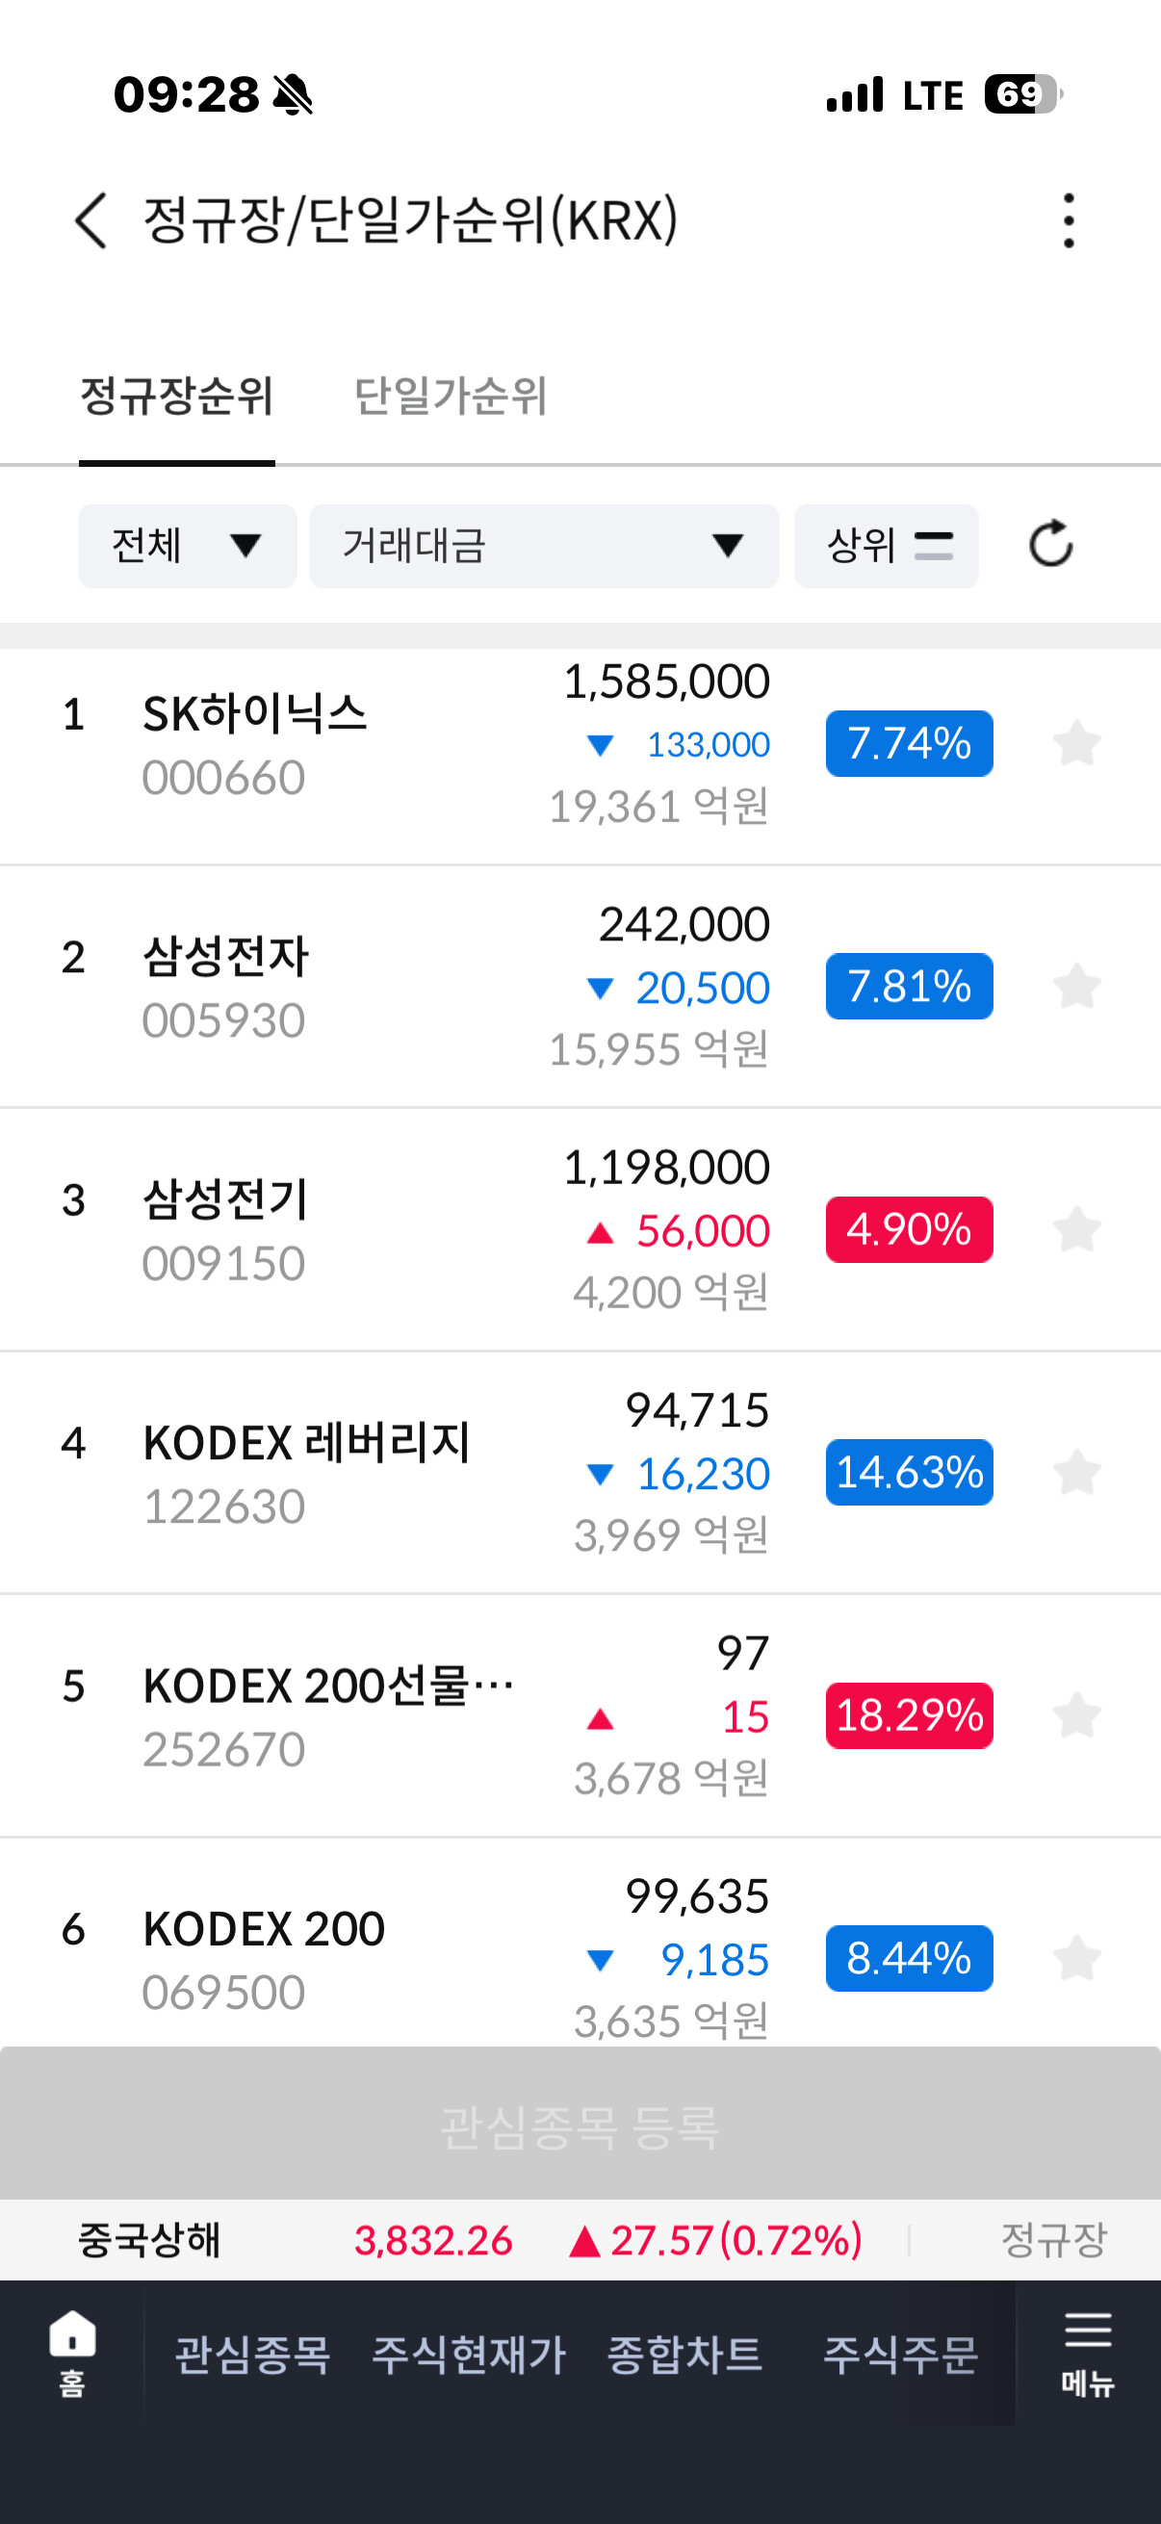1161x2524 pixels.
Task: Switch to the 단일가순위 tab
Action: click(x=450, y=397)
